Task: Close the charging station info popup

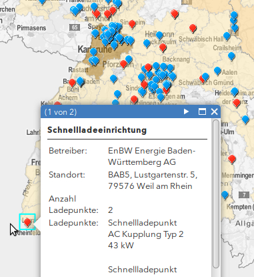Action: [x=214, y=111]
